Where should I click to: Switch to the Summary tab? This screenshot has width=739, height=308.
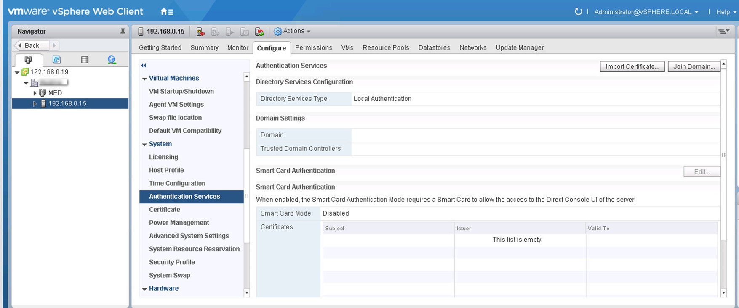coord(204,47)
